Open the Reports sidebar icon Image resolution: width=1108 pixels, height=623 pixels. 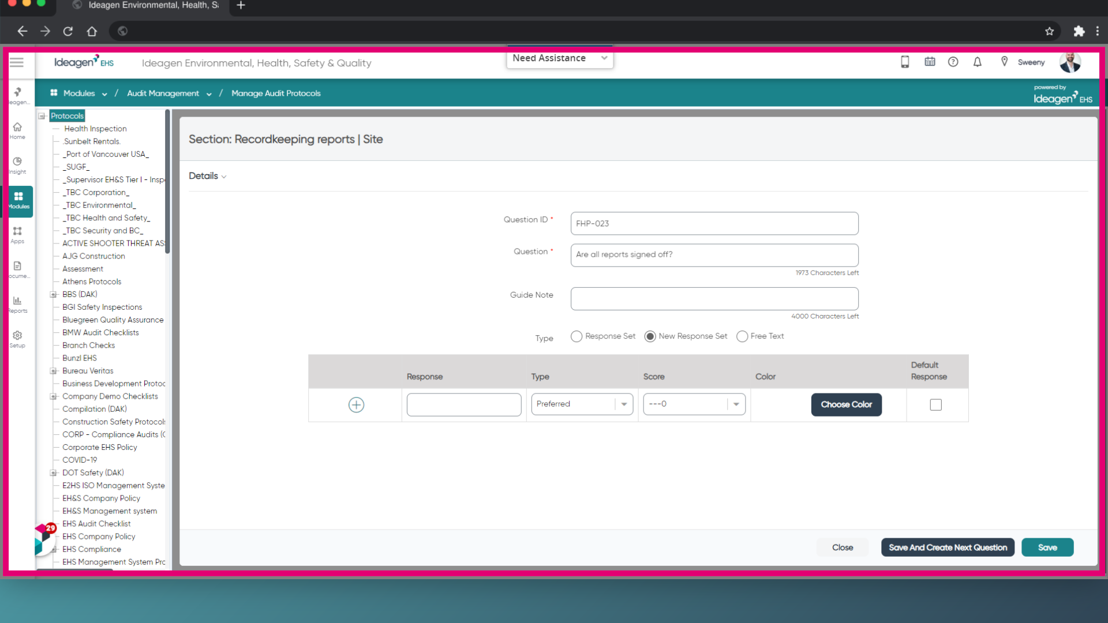(x=17, y=304)
